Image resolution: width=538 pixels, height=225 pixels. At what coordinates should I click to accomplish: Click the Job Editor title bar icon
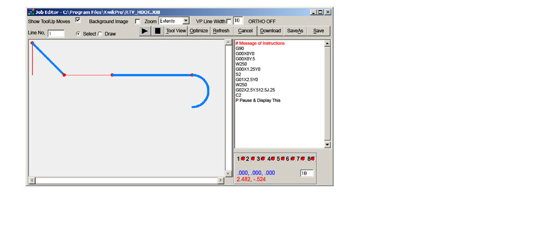tap(31, 12)
